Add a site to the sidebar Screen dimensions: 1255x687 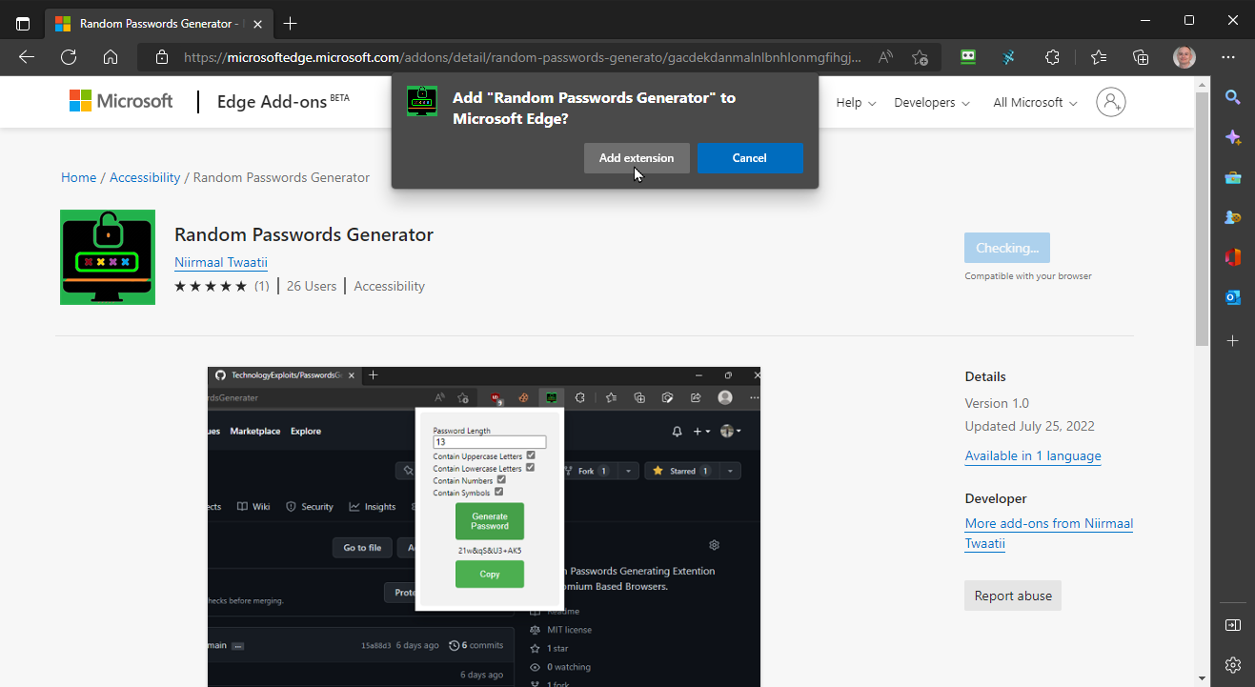(x=1232, y=340)
